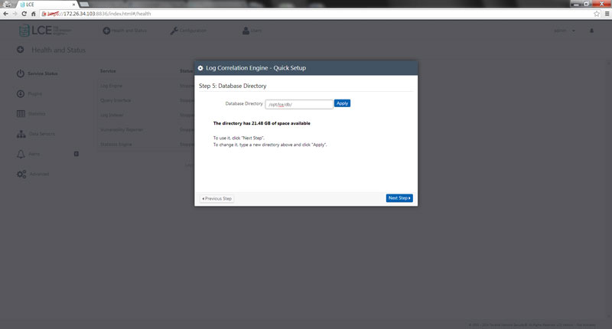Bookmark page with the star icon

pos(597,14)
